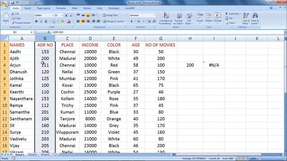Toggle Italic formatting
Image resolution: width=287 pixels, height=161 pixels.
pyautogui.click(x=41, y=21)
